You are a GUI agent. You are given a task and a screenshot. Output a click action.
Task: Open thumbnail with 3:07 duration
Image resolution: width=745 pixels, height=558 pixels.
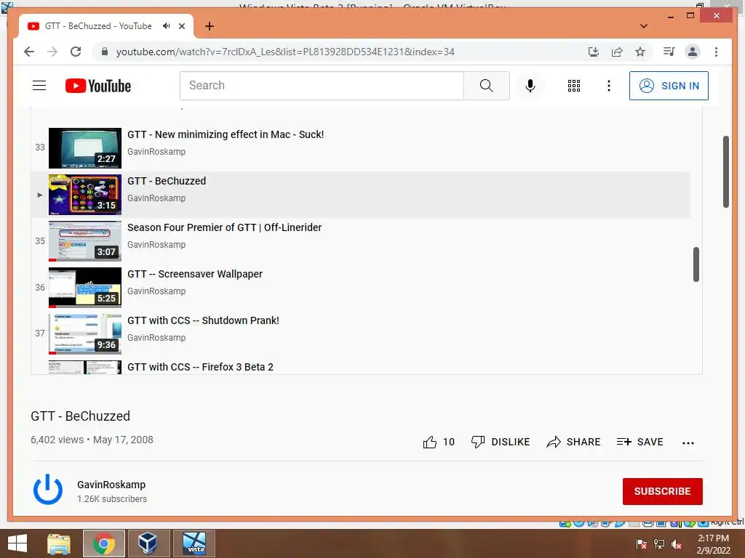pyautogui.click(x=85, y=241)
